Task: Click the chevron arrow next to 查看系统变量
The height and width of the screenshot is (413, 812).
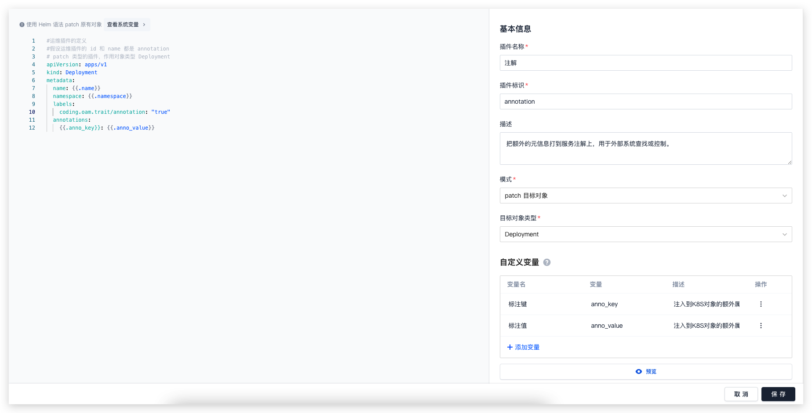Action: pos(144,25)
